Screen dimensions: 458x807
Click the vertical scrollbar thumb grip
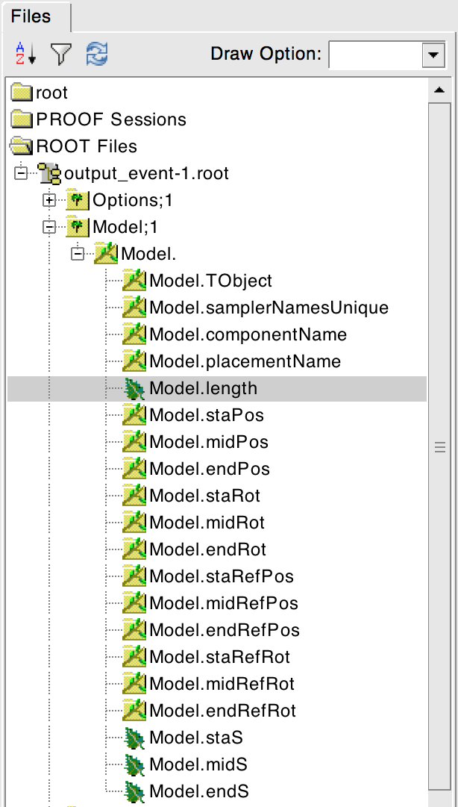pyautogui.click(x=439, y=448)
